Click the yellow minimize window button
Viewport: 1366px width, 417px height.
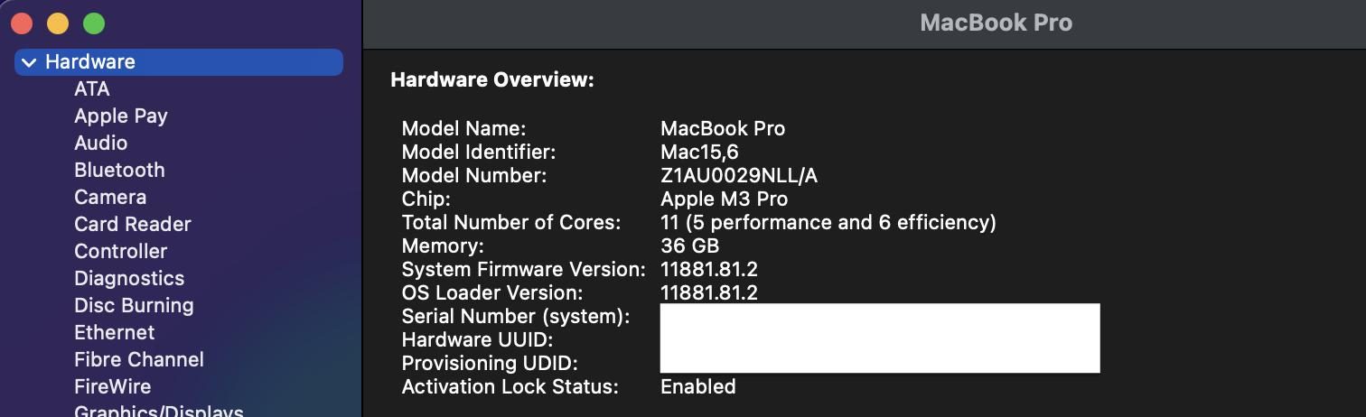click(58, 23)
